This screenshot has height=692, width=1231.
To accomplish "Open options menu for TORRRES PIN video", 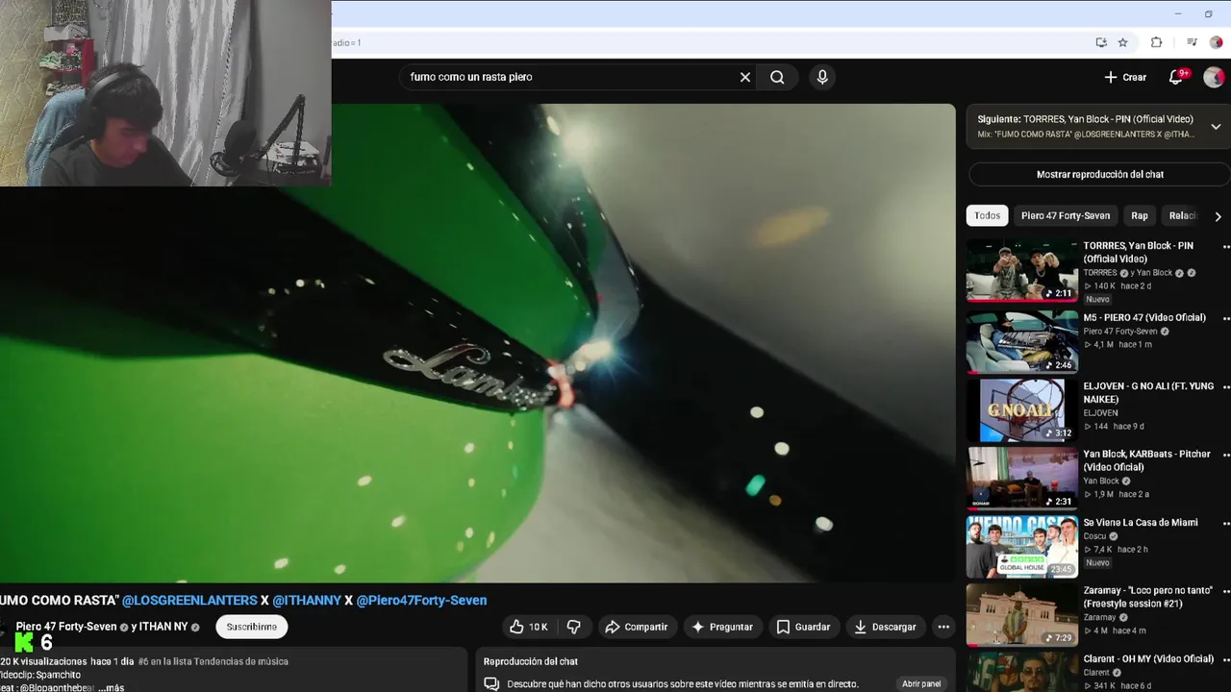I will (x=1225, y=247).
